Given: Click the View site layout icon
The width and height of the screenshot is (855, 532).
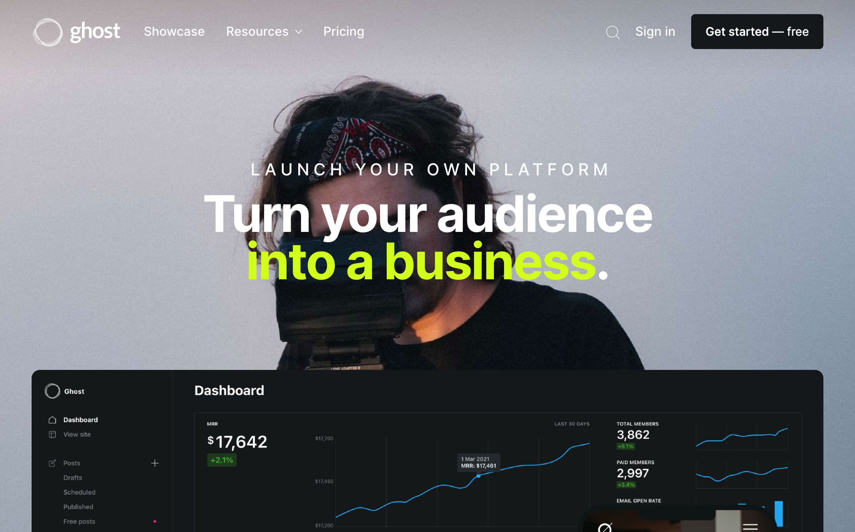Looking at the screenshot, I should (x=52, y=434).
